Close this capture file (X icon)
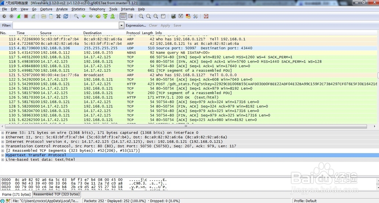 [x=58, y=16]
